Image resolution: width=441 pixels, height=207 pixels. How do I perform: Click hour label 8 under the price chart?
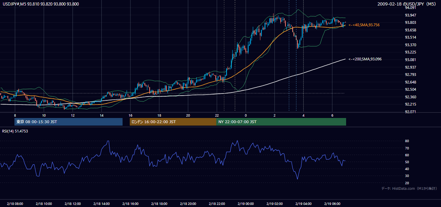coord(15,115)
